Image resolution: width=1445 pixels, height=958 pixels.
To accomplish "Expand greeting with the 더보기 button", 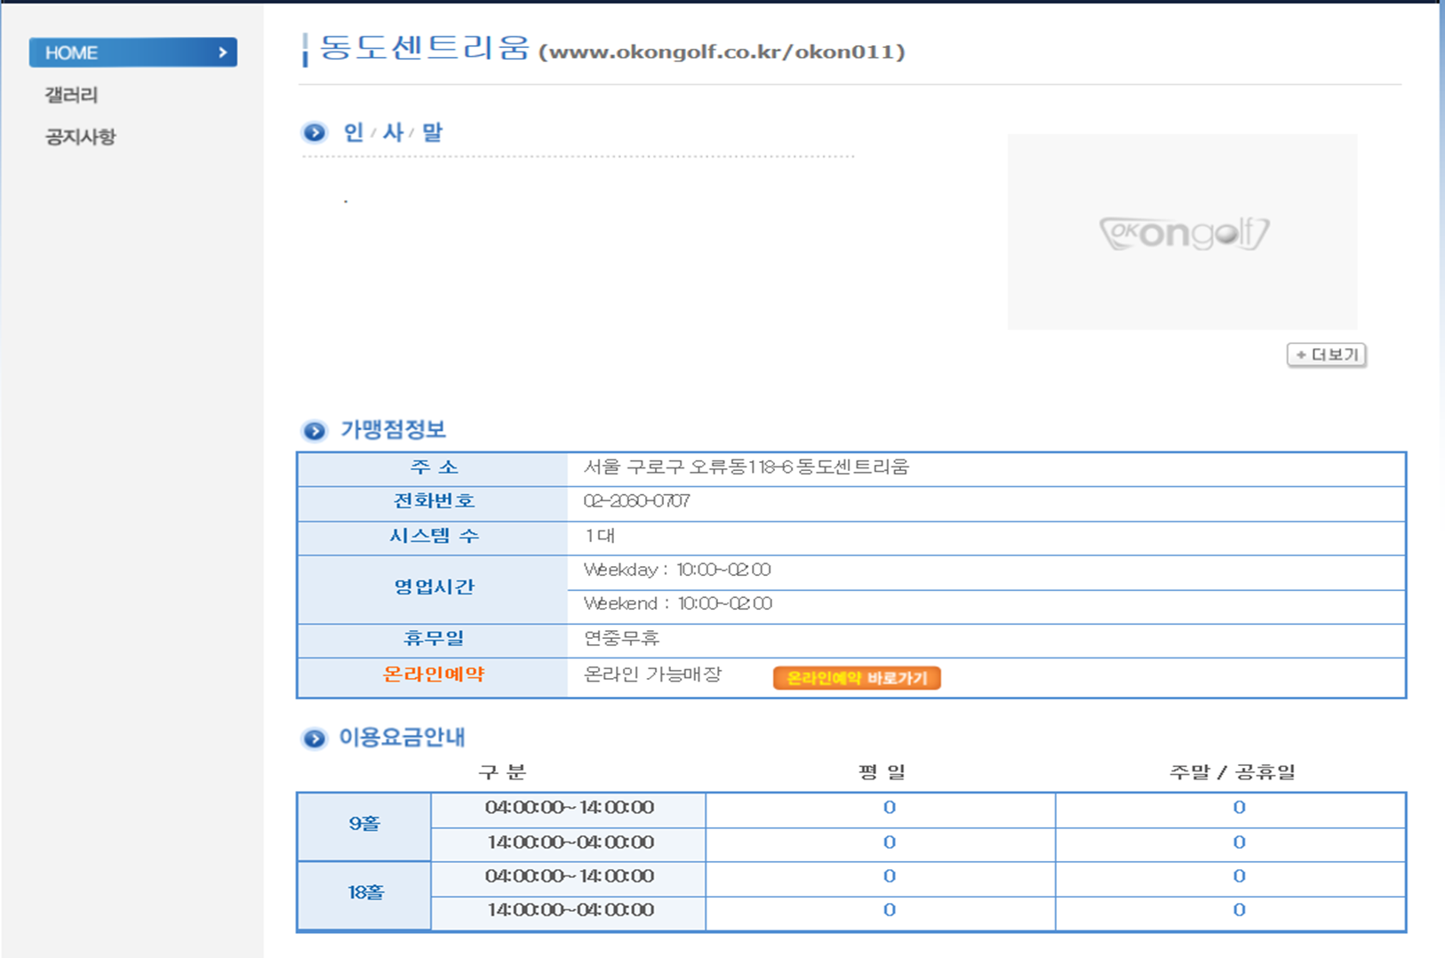I will click(x=1326, y=355).
